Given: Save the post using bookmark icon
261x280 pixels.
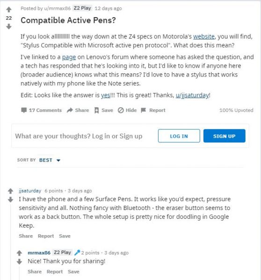Looking at the screenshot, I should [x=96, y=110].
